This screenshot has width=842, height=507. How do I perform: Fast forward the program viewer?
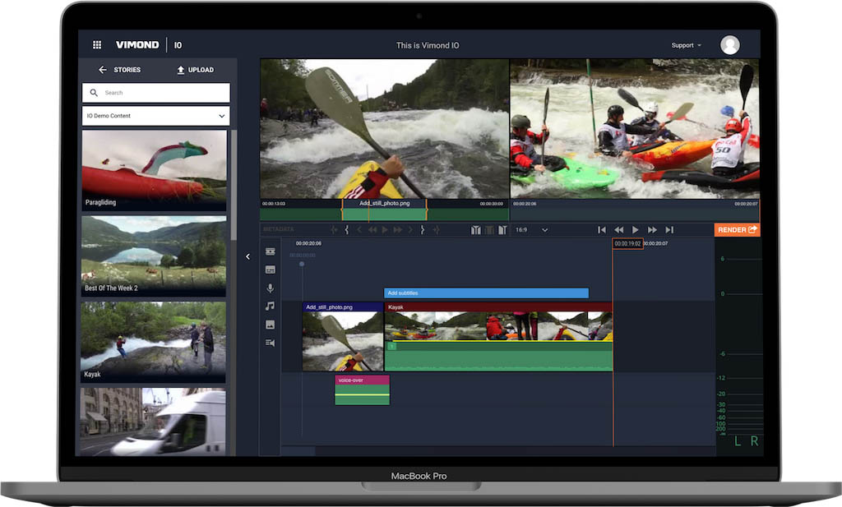[652, 229]
